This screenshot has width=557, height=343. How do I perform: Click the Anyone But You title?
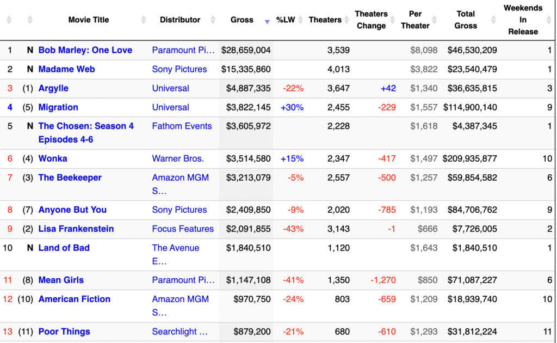click(72, 210)
